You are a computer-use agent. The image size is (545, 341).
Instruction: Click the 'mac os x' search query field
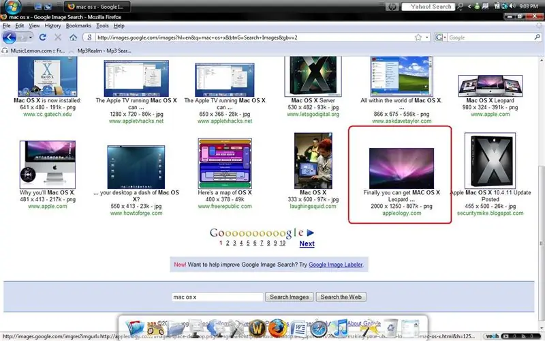(x=217, y=297)
